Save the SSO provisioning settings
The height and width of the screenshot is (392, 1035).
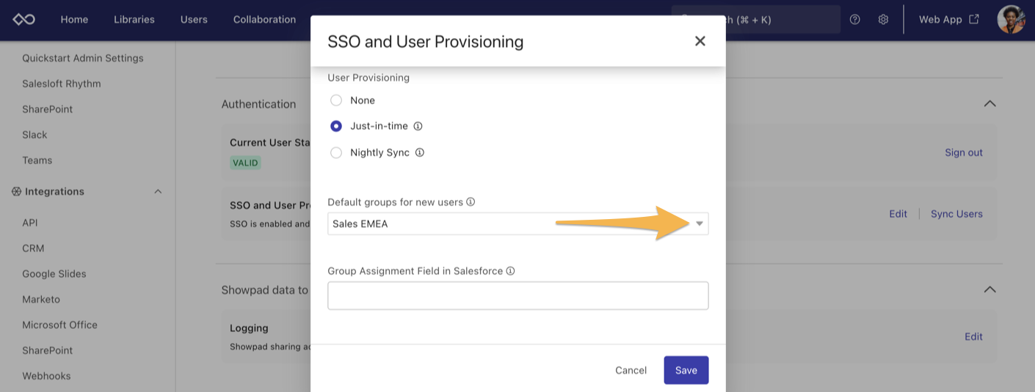pyautogui.click(x=686, y=370)
